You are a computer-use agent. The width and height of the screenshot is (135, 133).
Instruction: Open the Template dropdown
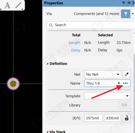tap(107, 96)
